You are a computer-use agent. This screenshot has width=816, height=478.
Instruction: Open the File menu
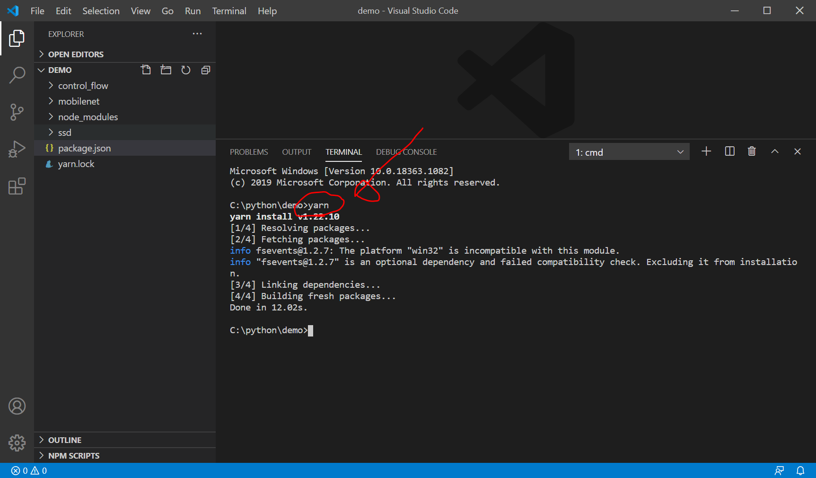point(37,11)
